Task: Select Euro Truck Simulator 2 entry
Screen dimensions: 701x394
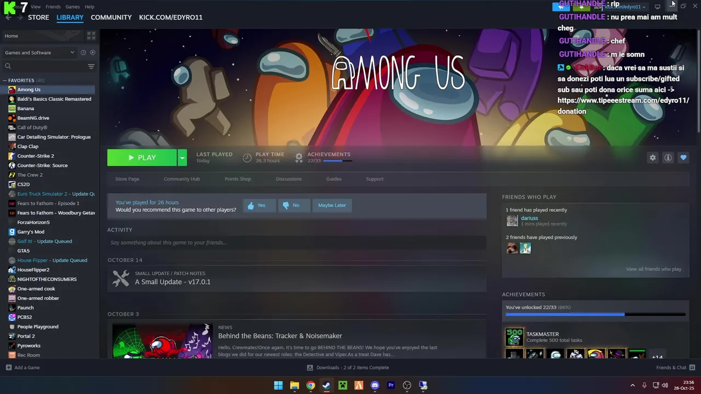Action: [51, 194]
